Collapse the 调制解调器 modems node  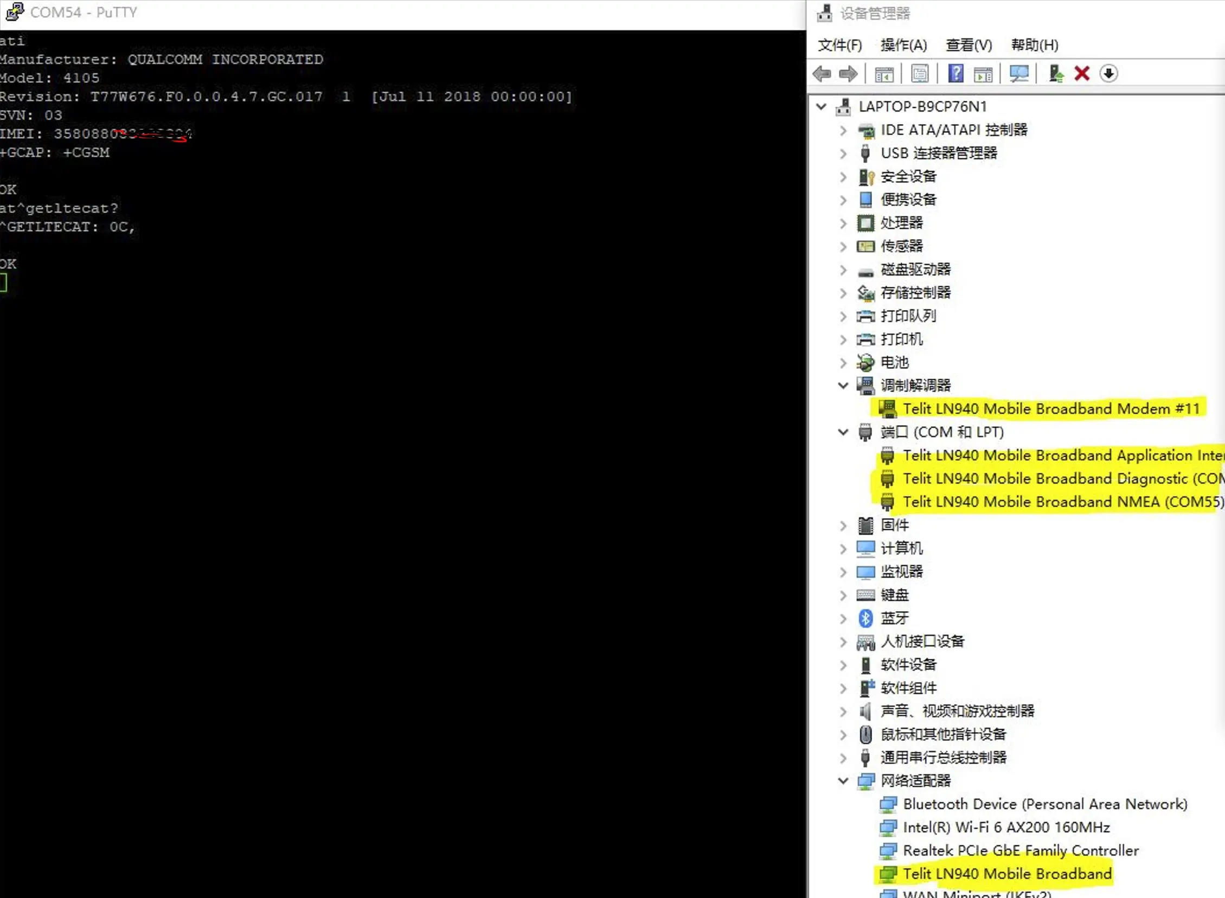(x=843, y=386)
